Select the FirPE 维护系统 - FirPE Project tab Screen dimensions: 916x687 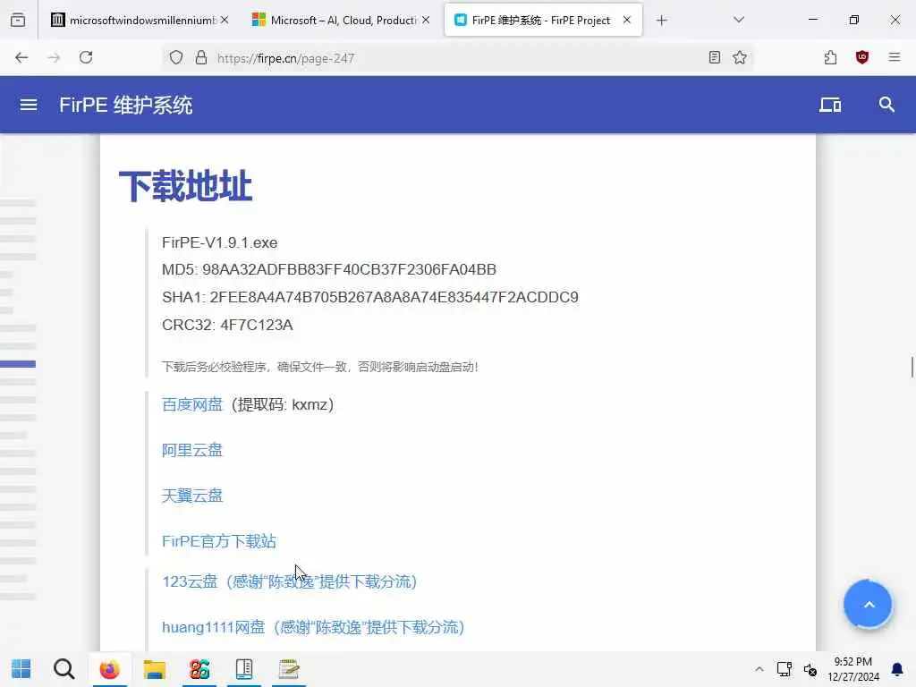pyautogui.click(x=543, y=20)
